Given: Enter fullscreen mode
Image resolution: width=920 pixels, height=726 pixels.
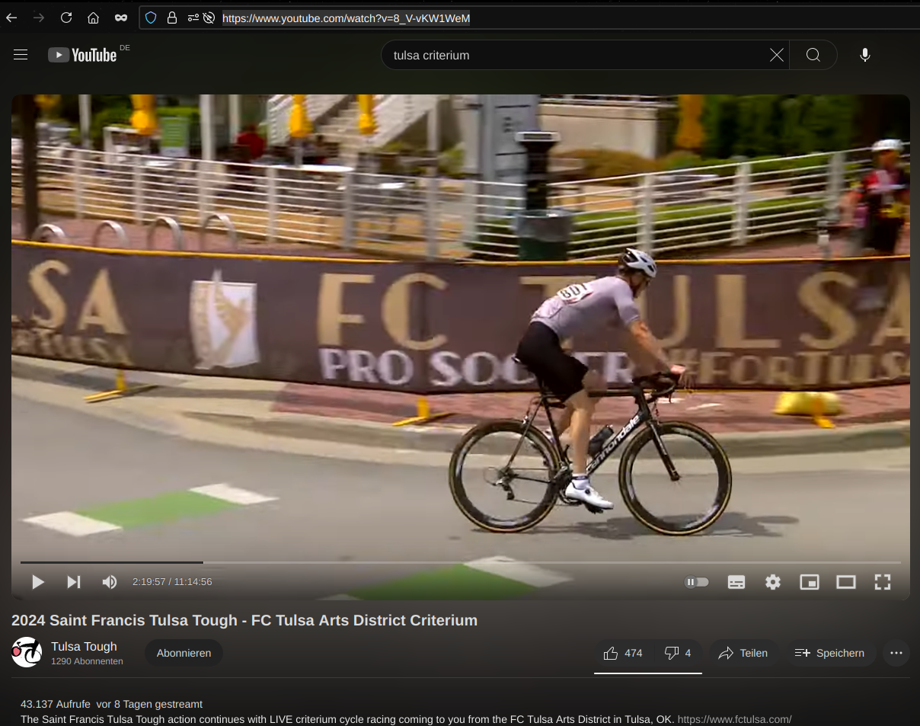Looking at the screenshot, I should click(x=883, y=582).
